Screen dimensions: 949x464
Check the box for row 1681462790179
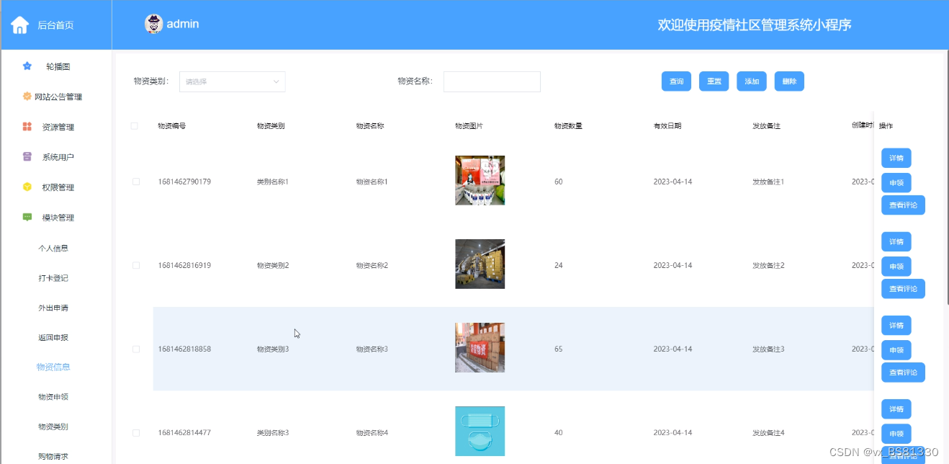click(136, 182)
